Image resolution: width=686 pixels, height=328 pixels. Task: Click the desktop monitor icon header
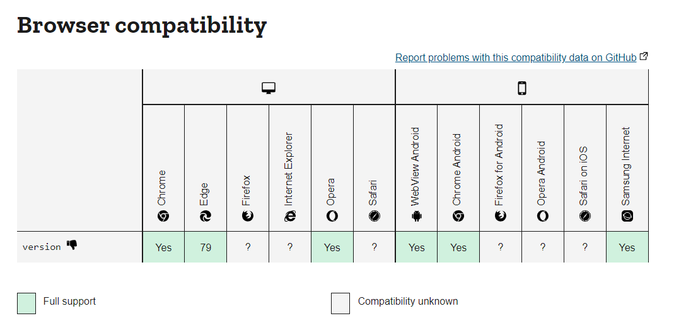click(x=269, y=88)
